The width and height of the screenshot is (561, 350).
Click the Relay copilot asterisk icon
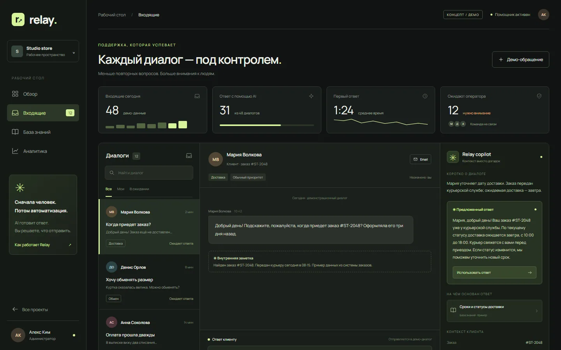(x=453, y=157)
